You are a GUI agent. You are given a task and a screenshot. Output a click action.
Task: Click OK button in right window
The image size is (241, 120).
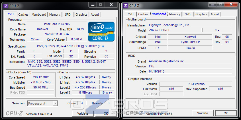tap(226, 113)
